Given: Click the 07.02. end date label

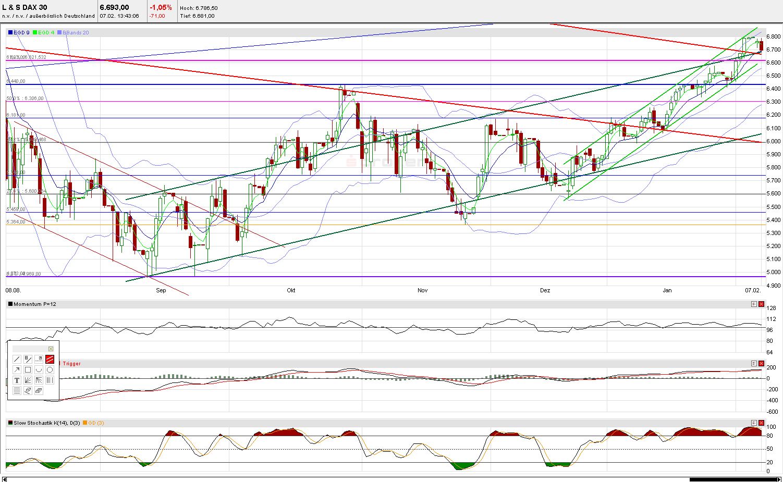Looking at the screenshot, I should tap(753, 290).
